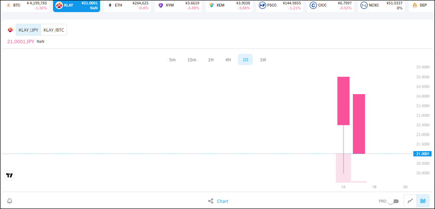Select the ETH ticker card

pos(128,6)
